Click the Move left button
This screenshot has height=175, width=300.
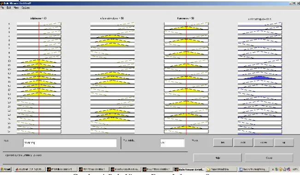(223, 142)
